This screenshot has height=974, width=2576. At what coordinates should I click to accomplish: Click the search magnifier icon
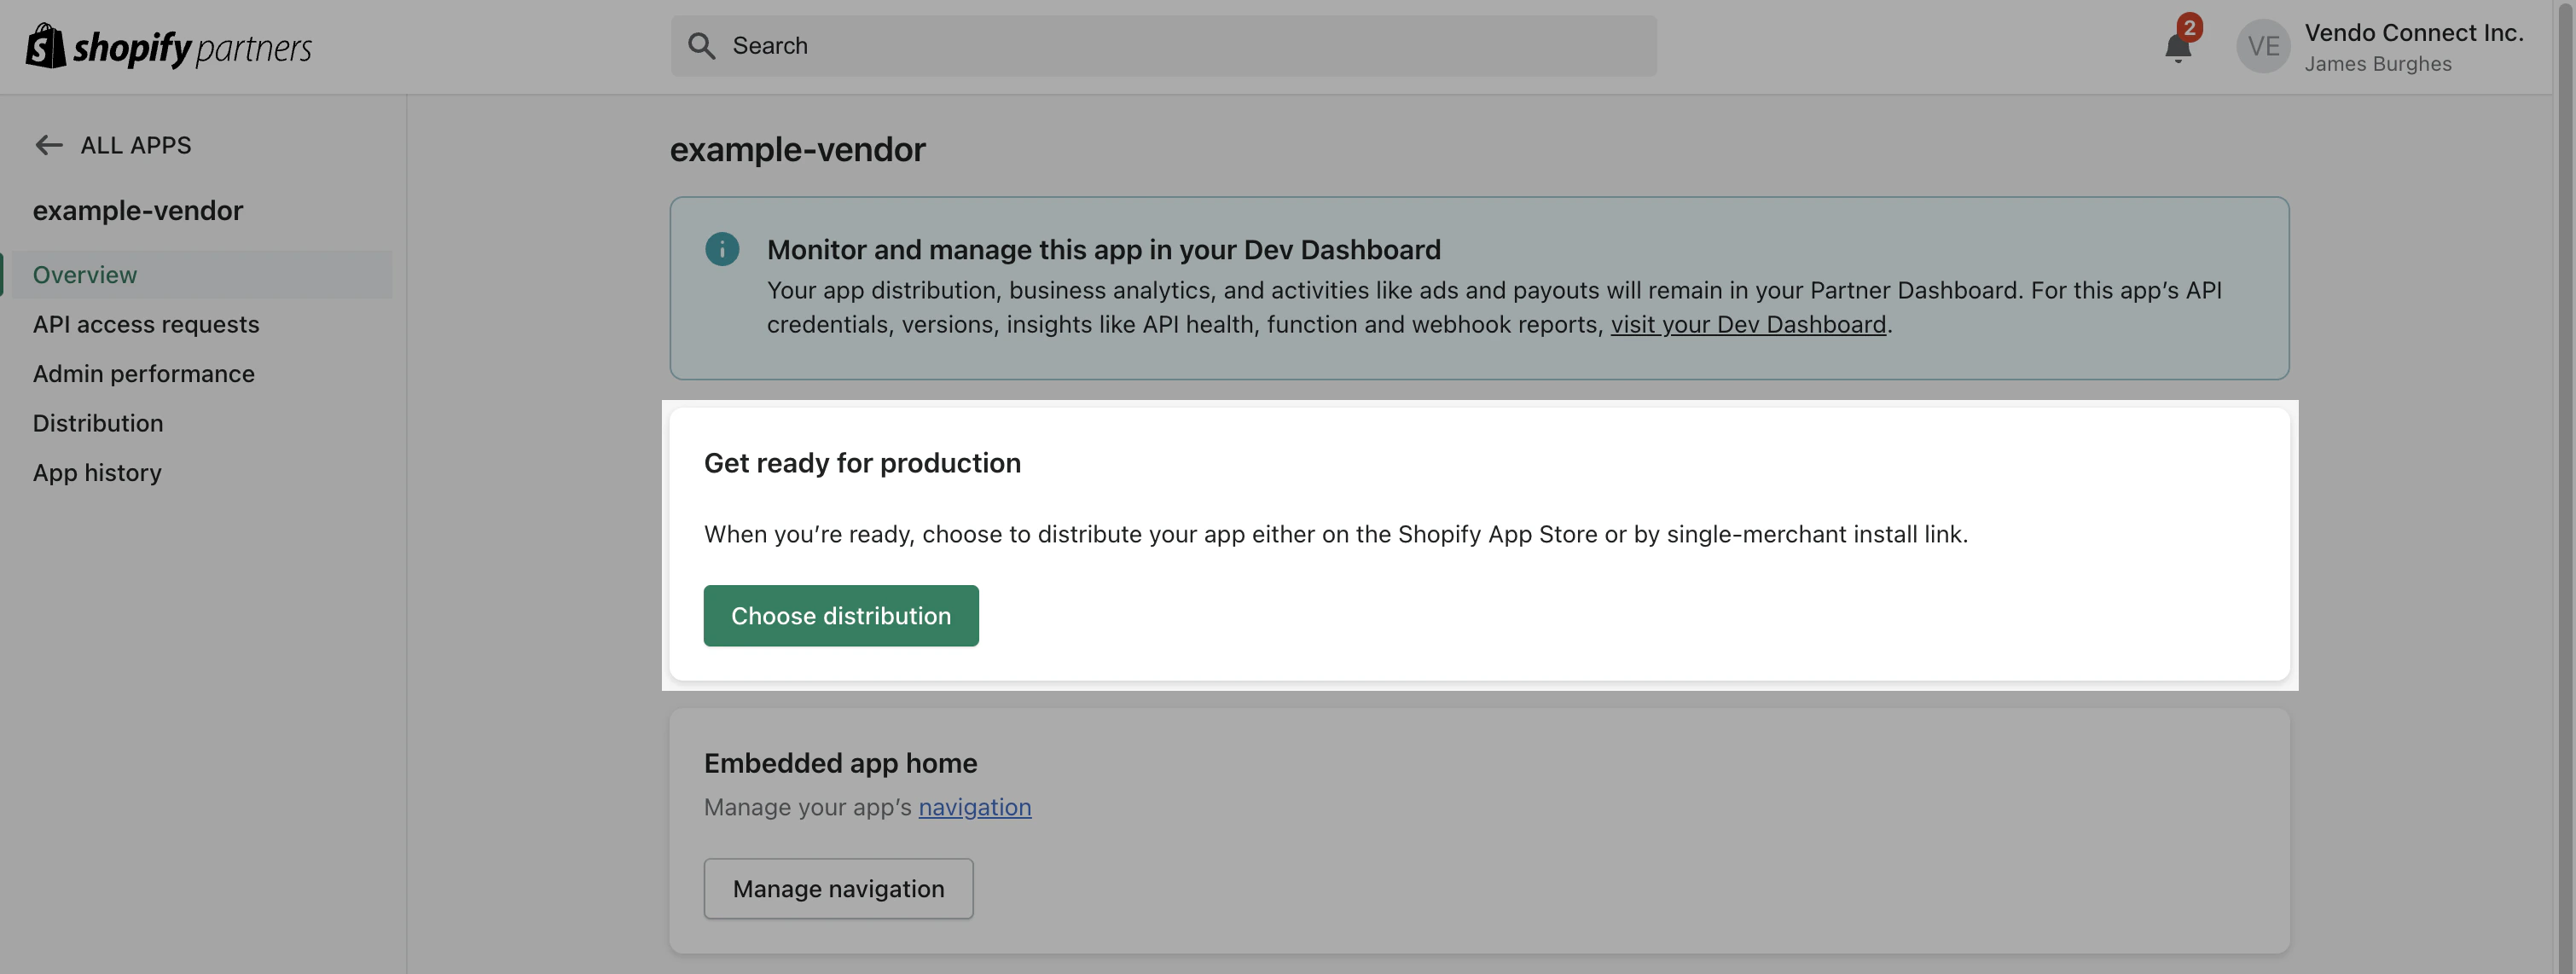point(701,46)
